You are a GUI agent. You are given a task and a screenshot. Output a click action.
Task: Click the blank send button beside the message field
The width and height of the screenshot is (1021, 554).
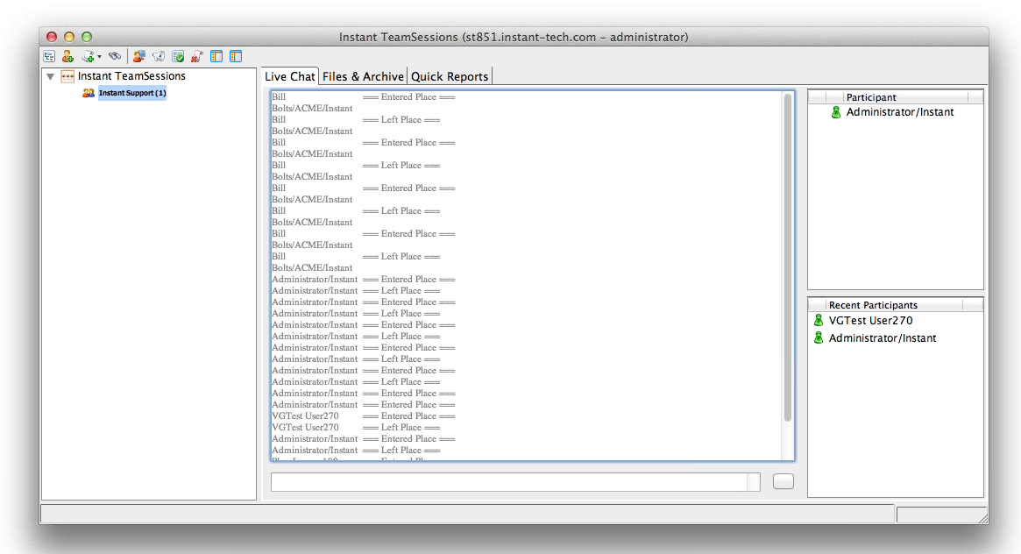(783, 481)
